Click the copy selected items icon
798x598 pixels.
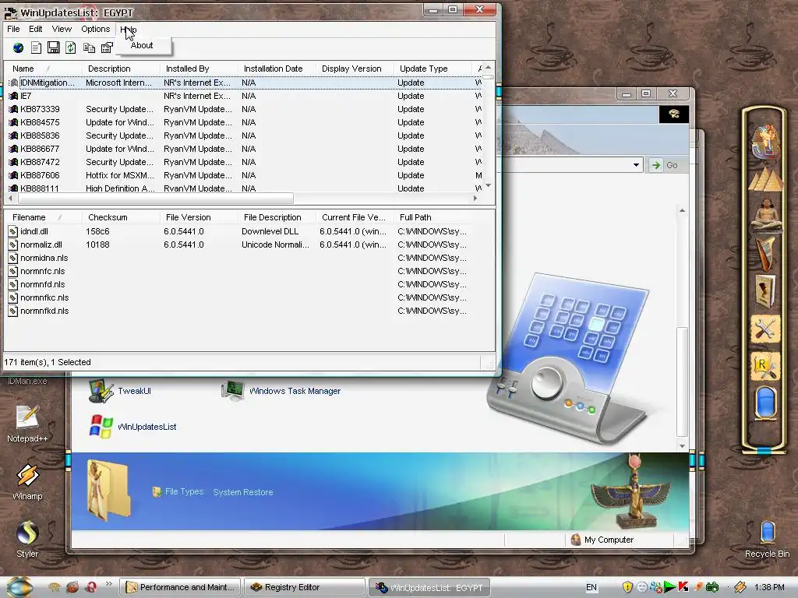pos(89,47)
